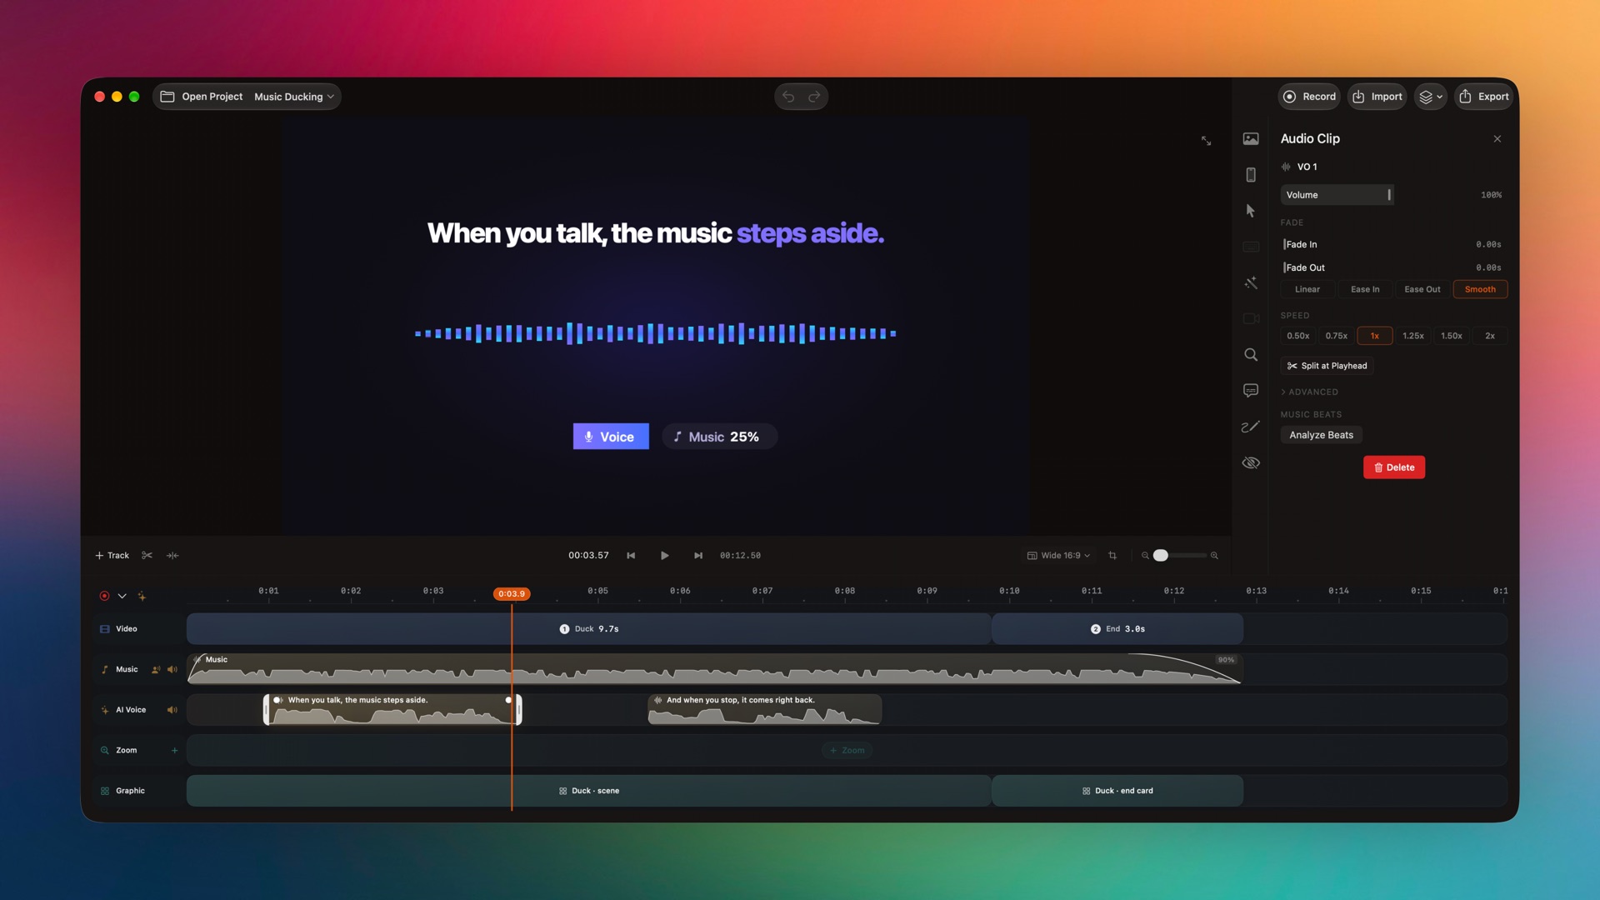The height and width of the screenshot is (900, 1600).
Task: Mute the Music track speaker
Action: pos(172,669)
